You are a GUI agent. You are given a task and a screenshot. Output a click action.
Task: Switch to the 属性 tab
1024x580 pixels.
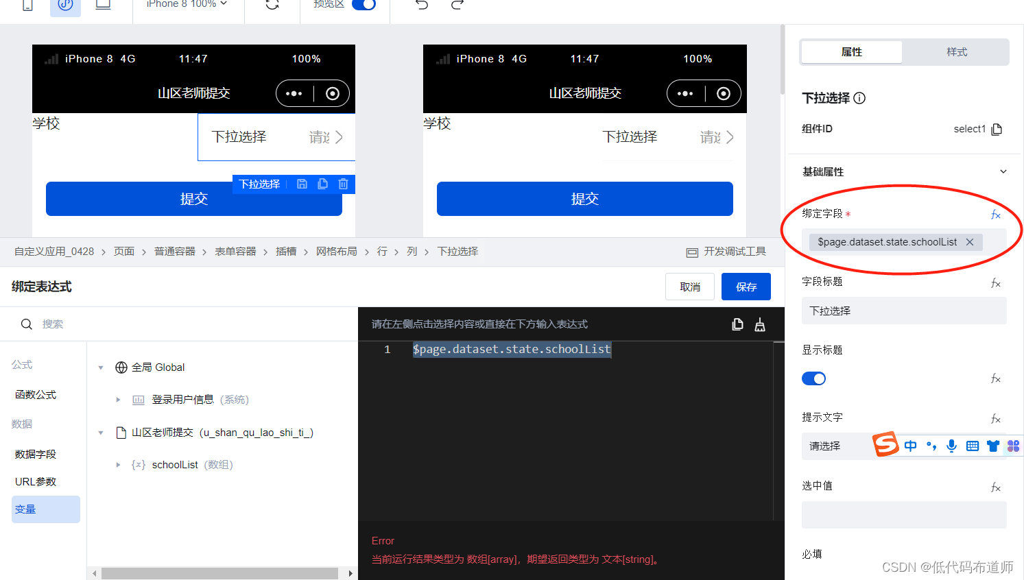[851, 52]
